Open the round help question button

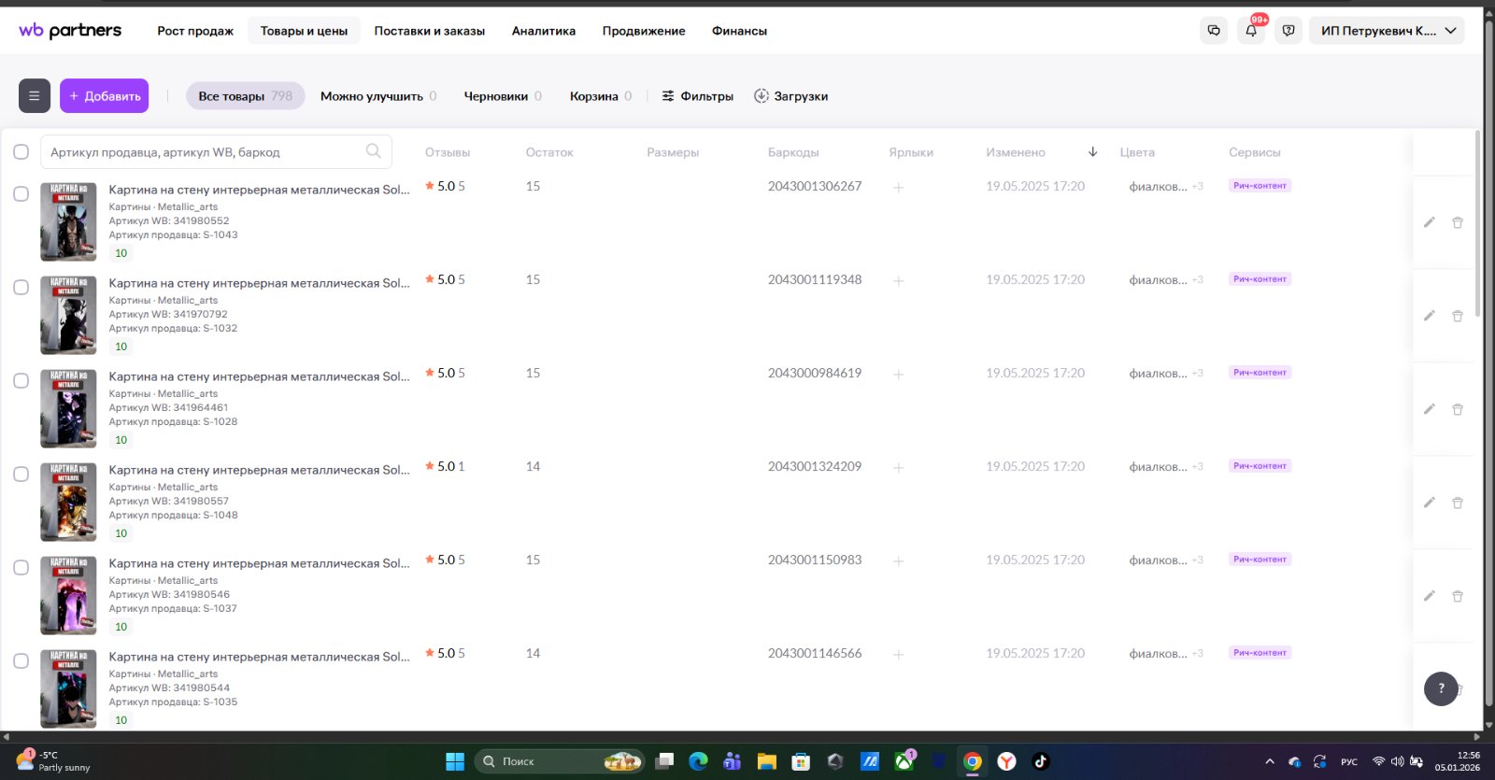(1441, 688)
